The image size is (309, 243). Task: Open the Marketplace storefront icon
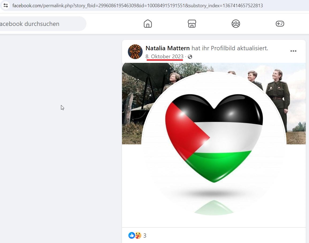(192, 24)
